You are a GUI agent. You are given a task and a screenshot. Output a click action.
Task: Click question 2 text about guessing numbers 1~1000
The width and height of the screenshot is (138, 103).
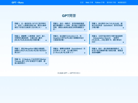(x=69, y=26)
